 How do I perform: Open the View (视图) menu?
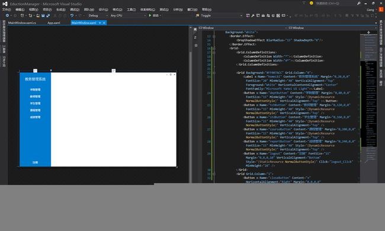click(x=33, y=9)
